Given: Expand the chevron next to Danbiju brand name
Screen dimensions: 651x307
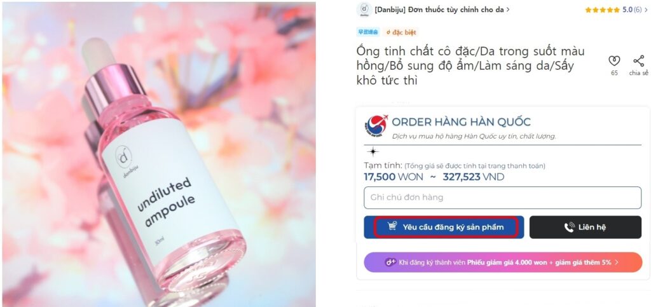Looking at the screenshot, I should [x=508, y=10].
